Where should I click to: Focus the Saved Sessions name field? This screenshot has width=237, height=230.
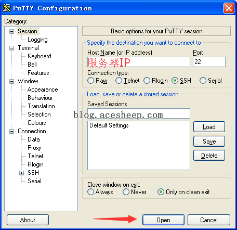point(139,113)
